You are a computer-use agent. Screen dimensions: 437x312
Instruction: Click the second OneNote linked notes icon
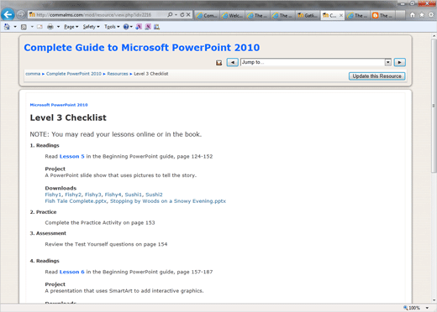click(x=148, y=27)
